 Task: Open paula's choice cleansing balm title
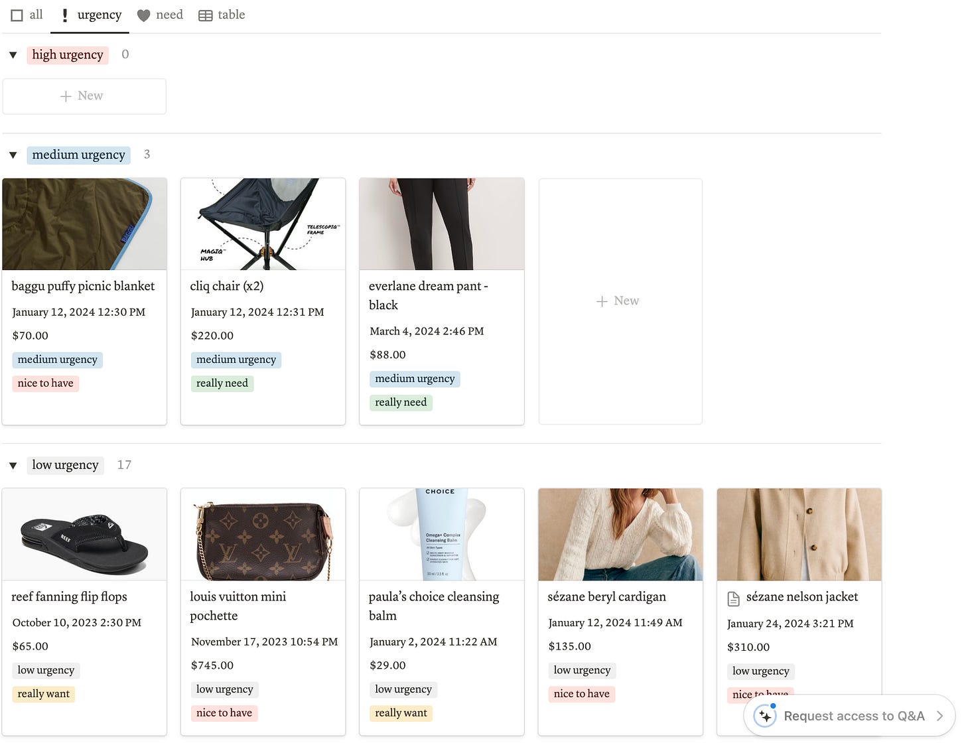click(x=434, y=606)
